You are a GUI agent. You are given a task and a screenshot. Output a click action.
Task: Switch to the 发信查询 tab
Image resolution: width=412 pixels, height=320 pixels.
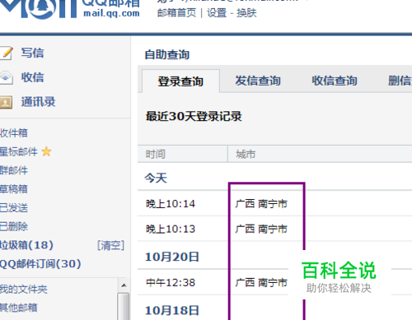coord(258,81)
